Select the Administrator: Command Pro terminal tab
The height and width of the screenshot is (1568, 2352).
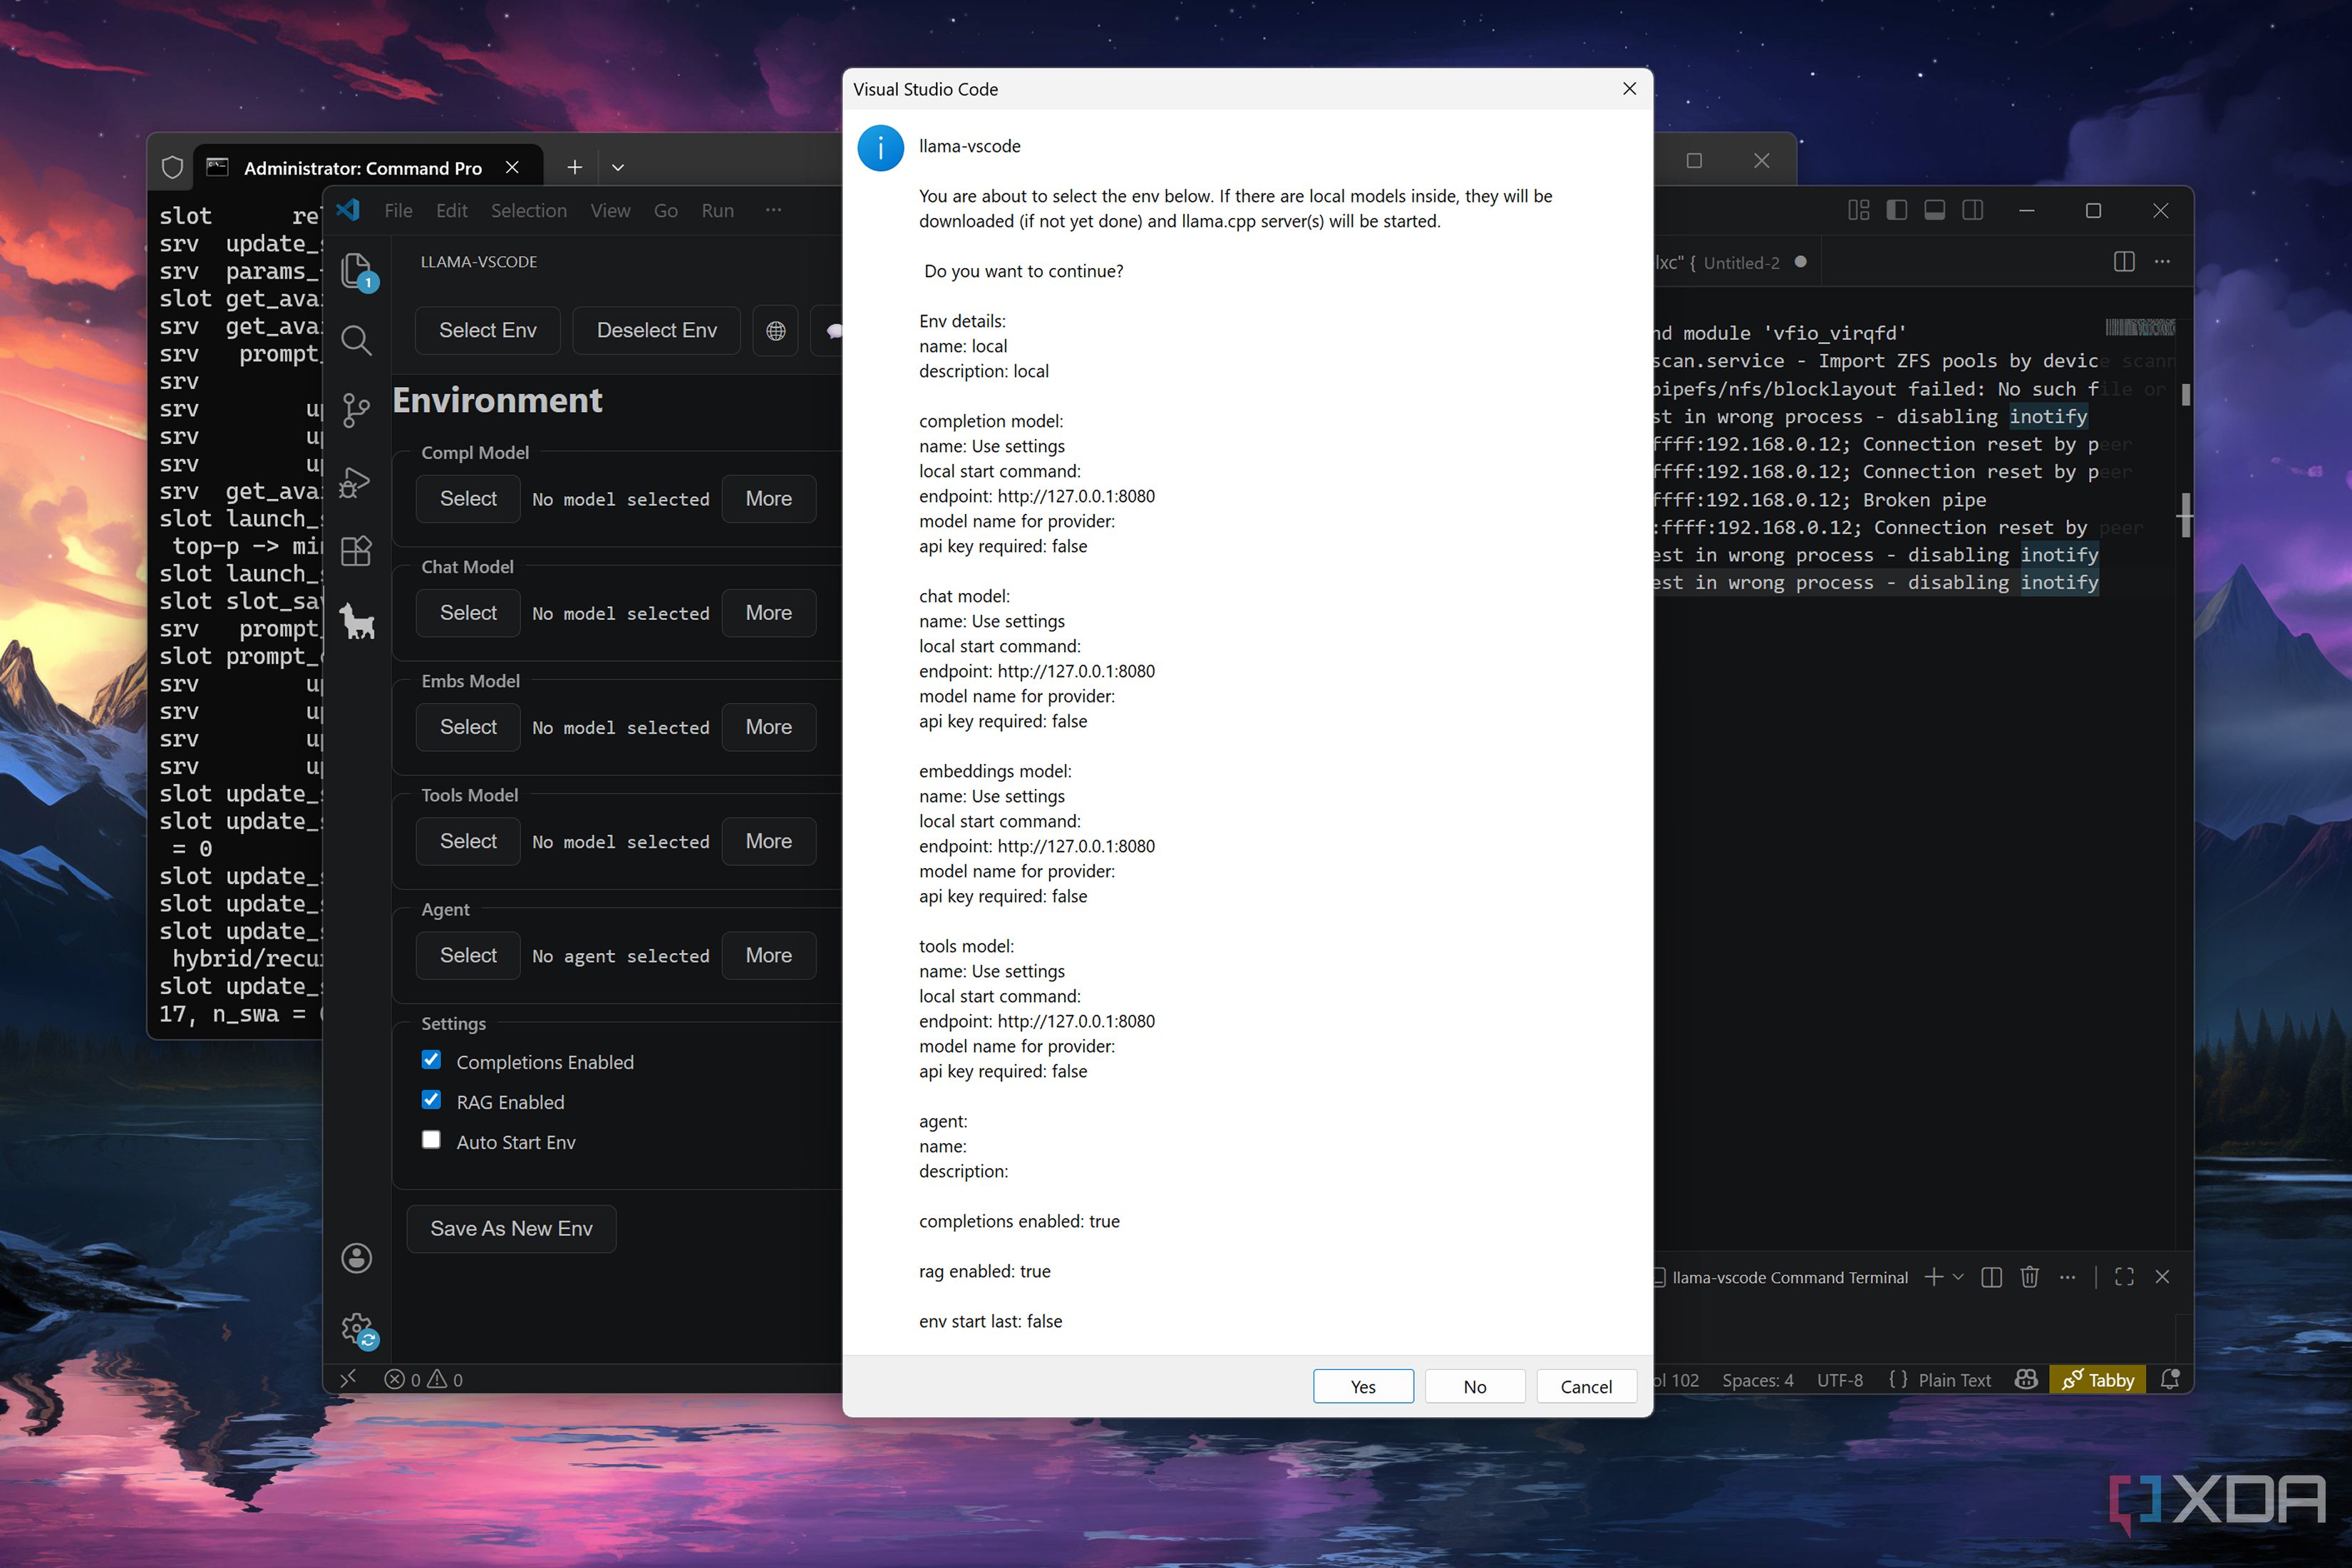point(367,168)
